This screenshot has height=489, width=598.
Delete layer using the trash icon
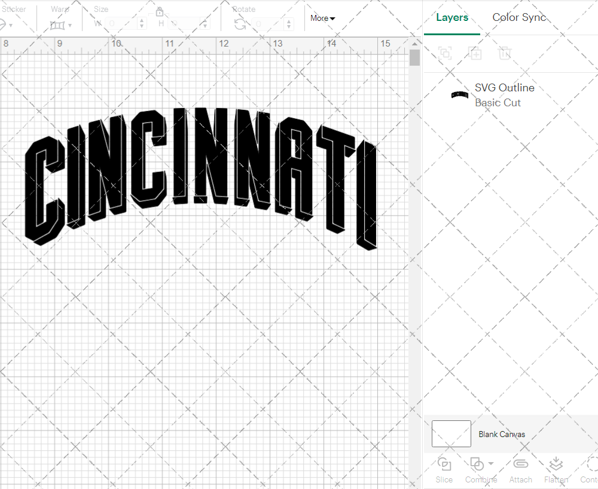point(505,53)
